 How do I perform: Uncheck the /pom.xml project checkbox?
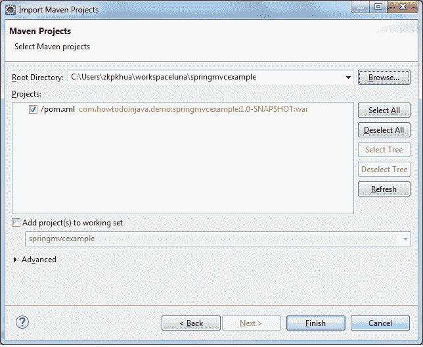[33, 109]
